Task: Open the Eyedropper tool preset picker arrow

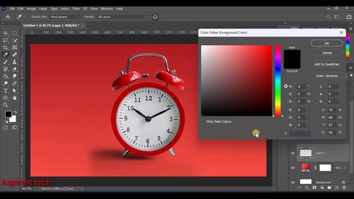Action: 25,17
